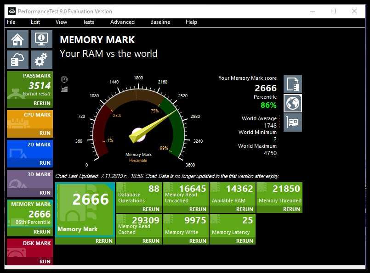Click the World Maximum 4750 value
This screenshot has height=273, width=370.
[270, 153]
